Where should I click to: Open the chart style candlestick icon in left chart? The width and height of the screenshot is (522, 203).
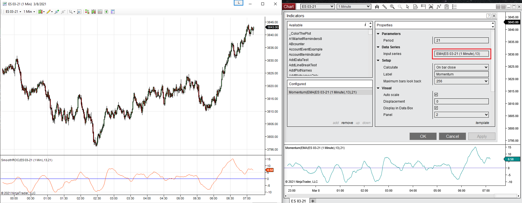coord(40,12)
